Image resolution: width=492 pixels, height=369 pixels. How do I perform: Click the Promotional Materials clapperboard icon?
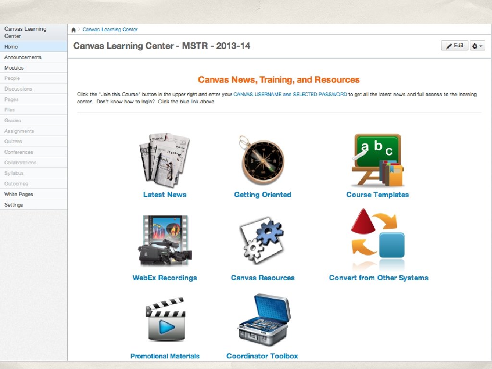(166, 320)
